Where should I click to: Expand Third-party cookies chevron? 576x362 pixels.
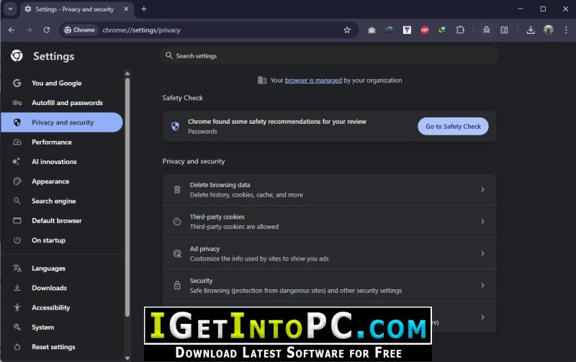coord(482,222)
